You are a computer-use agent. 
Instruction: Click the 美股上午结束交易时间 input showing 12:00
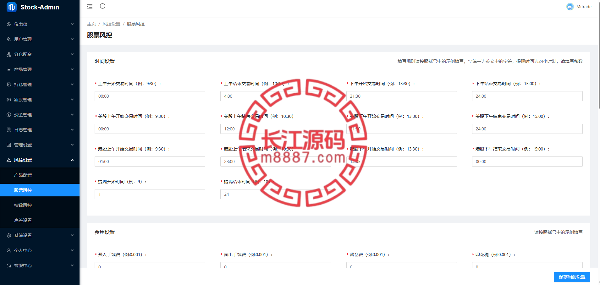[x=276, y=129]
